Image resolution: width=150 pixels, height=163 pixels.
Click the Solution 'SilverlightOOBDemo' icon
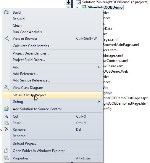[78, 2]
